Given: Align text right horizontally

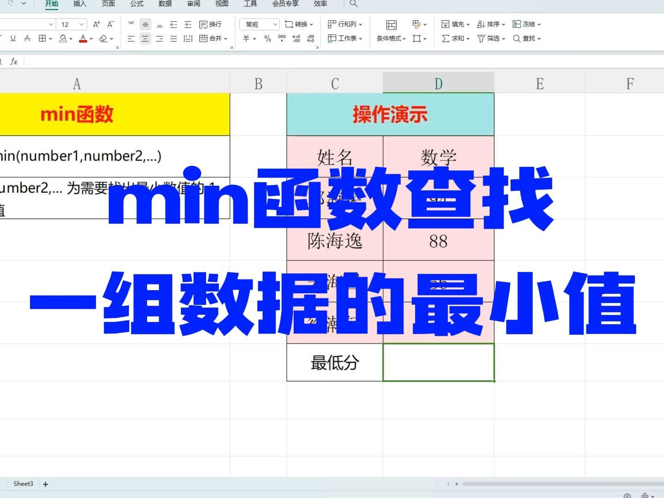Looking at the screenshot, I should click(x=160, y=38).
